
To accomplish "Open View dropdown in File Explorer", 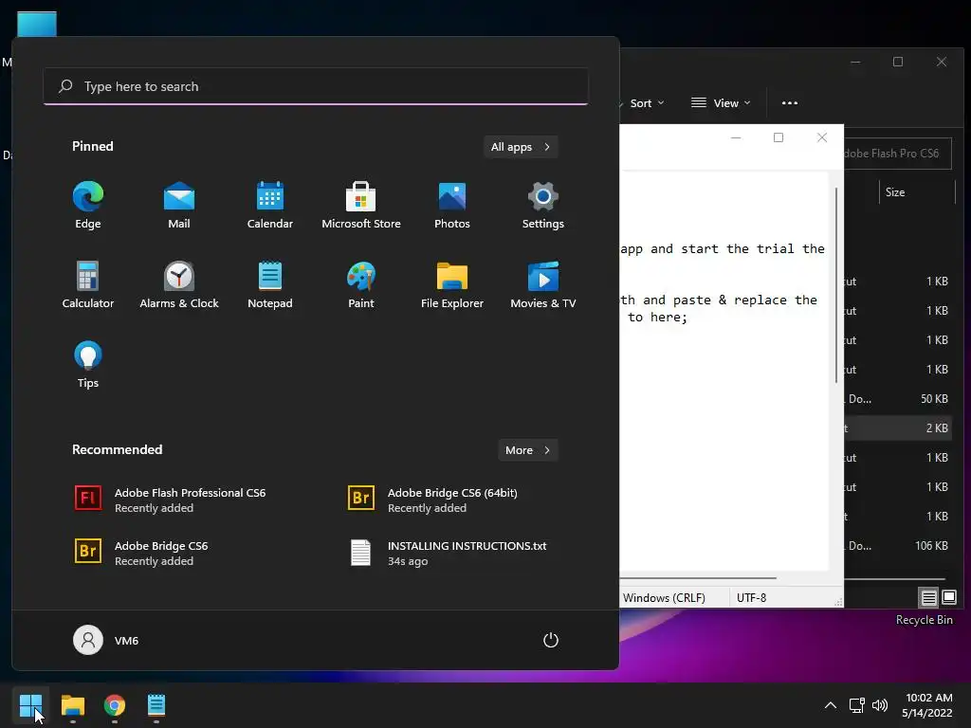I will (721, 103).
